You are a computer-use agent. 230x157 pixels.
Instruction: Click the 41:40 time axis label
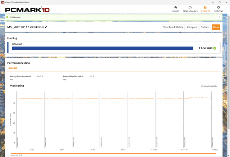[x=93, y=150]
